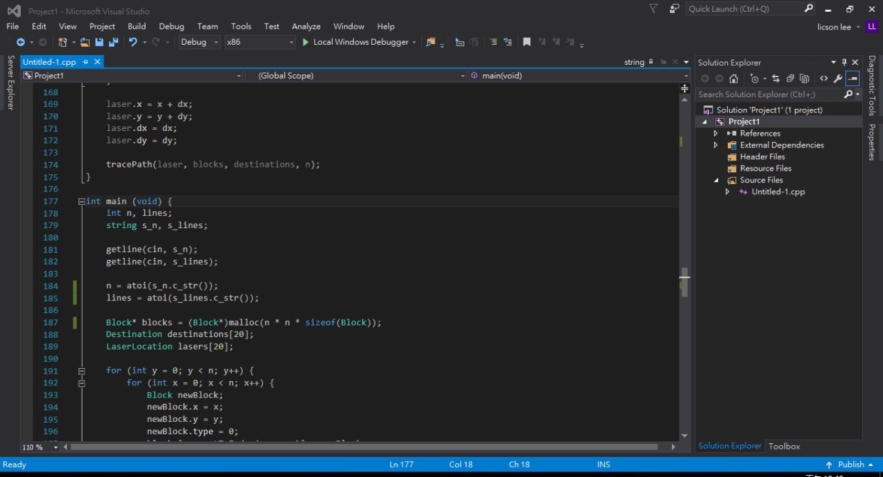The width and height of the screenshot is (883, 477).
Task: Open the Local Windows Debugger dropdown arrow
Action: 414,42
